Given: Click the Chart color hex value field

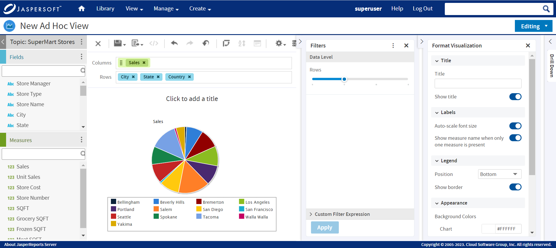Looking at the screenshot, I should coord(508,229).
